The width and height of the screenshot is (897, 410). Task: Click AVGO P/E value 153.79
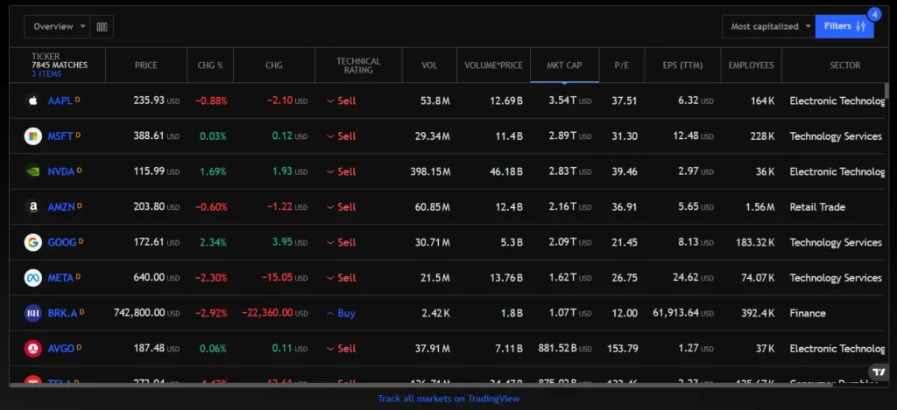pos(623,348)
